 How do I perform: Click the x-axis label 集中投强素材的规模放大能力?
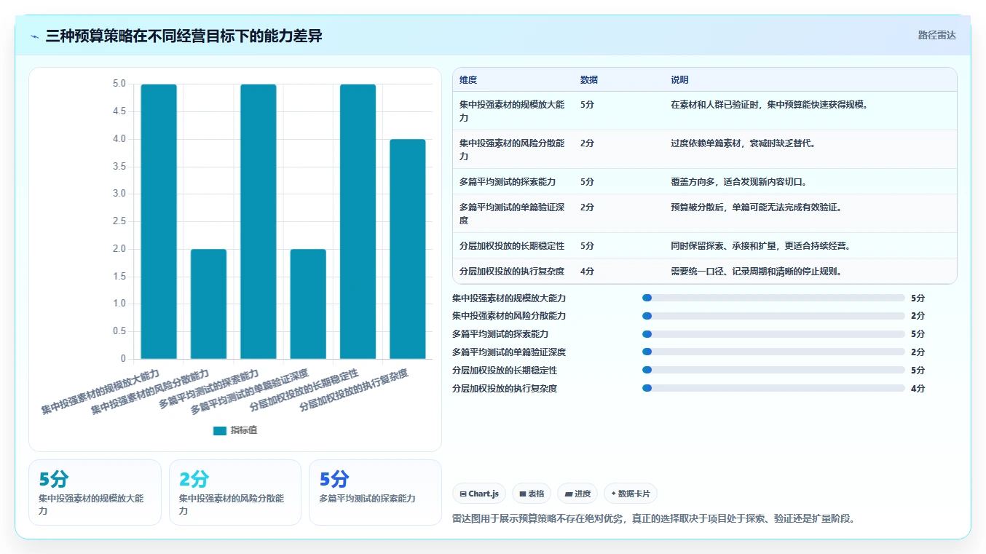coord(100,393)
